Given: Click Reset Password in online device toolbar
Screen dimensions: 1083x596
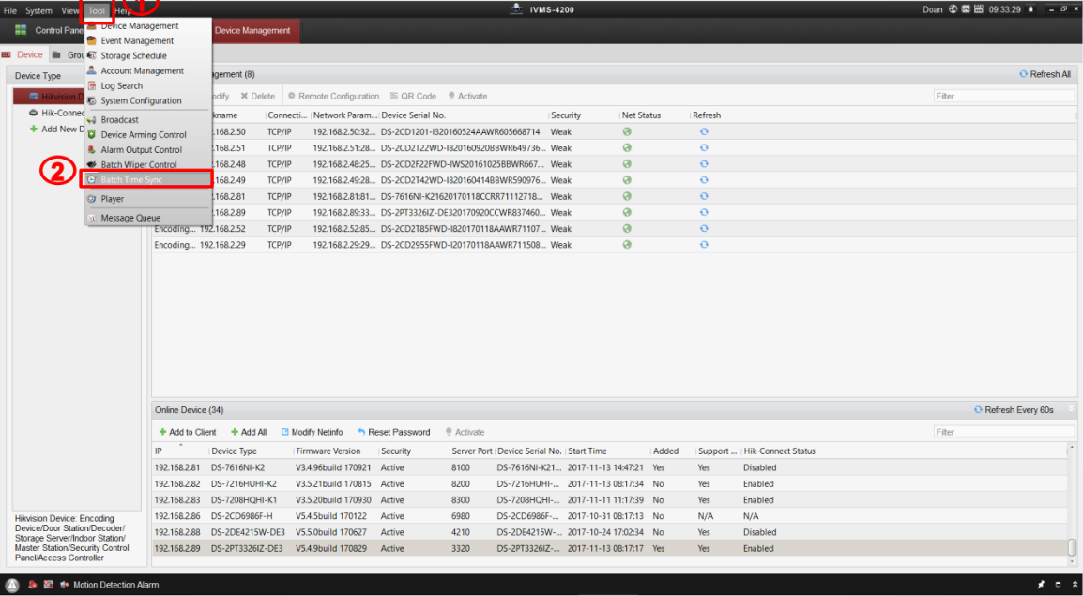Looking at the screenshot, I should 393,433.
